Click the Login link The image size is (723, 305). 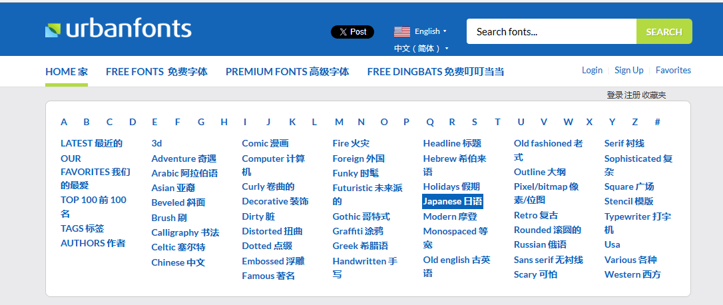click(592, 70)
